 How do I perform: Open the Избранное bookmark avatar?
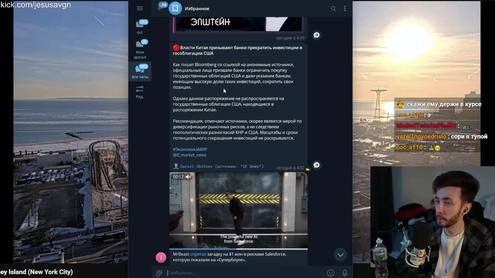175,8
